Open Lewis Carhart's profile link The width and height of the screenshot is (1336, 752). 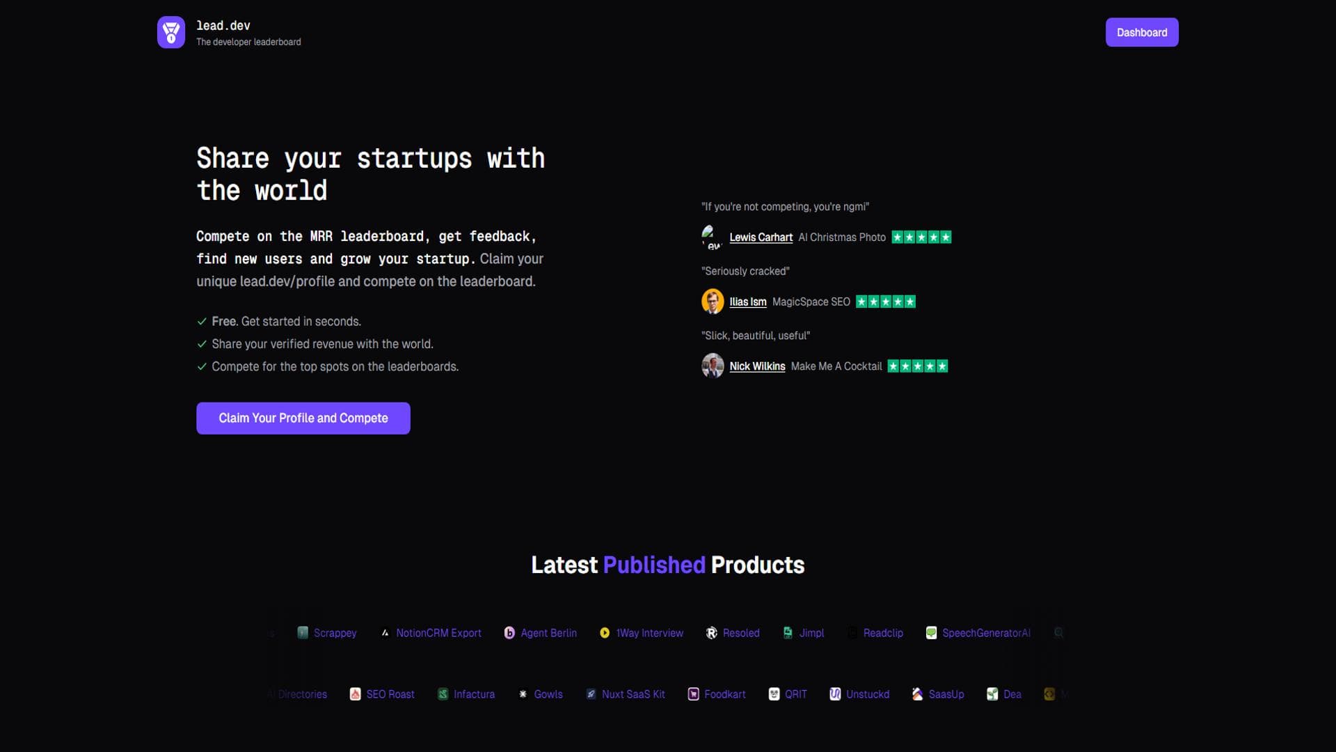761,237
